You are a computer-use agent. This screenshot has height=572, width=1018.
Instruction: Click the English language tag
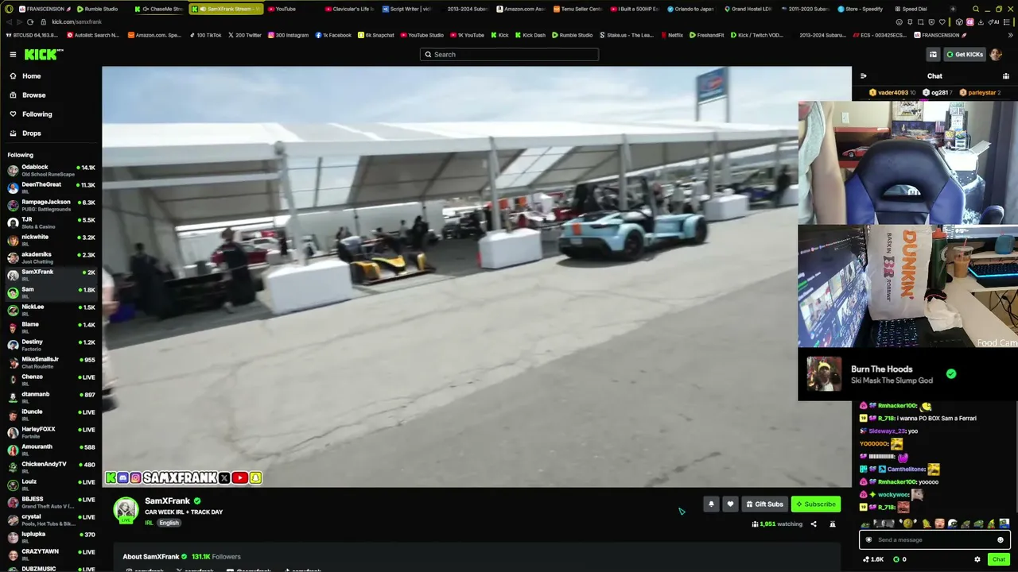click(169, 523)
